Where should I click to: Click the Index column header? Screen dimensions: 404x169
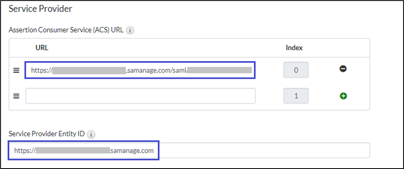(294, 47)
